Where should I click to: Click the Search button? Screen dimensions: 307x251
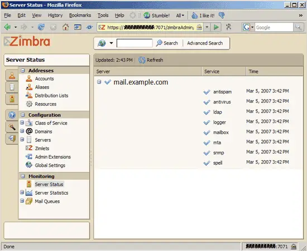pyautogui.click(x=167, y=43)
